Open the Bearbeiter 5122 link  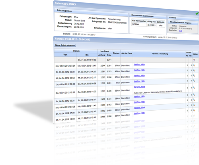180,31
